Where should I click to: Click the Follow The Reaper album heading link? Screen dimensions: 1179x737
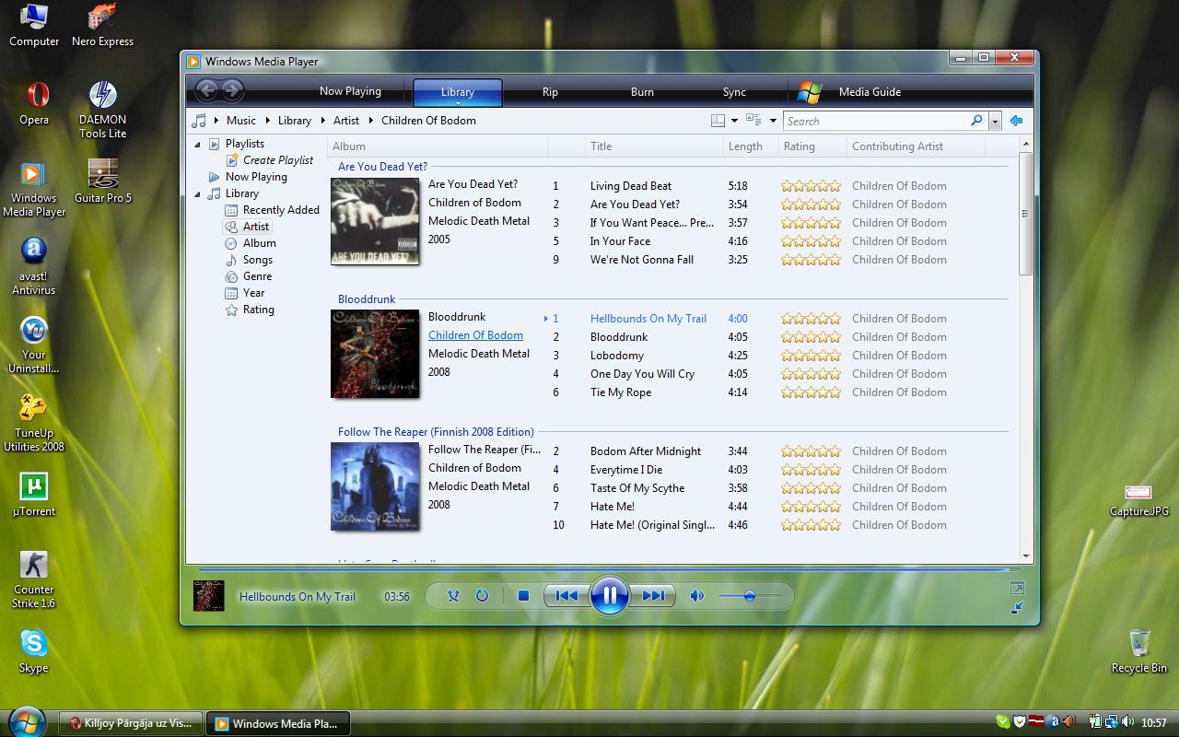[436, 432]
